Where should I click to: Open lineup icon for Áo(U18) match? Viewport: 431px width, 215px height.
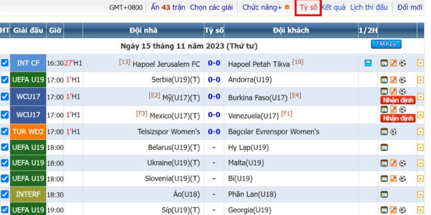[384, 194]
